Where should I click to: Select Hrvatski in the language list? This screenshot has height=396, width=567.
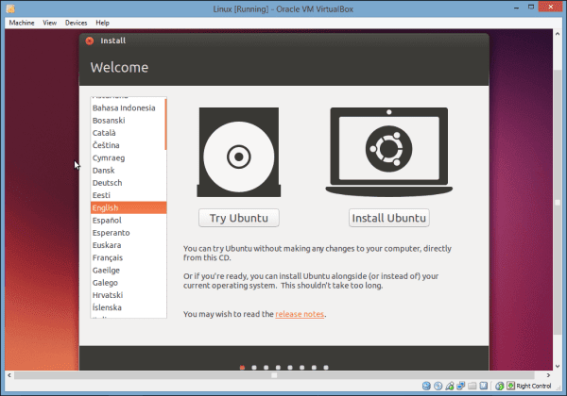pos(128,295)
